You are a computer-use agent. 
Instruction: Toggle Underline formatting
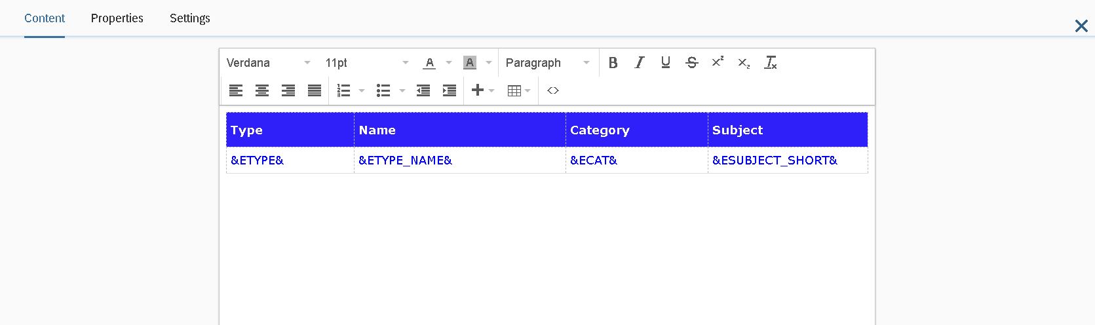pyautogui.click(x=666, y=63)
